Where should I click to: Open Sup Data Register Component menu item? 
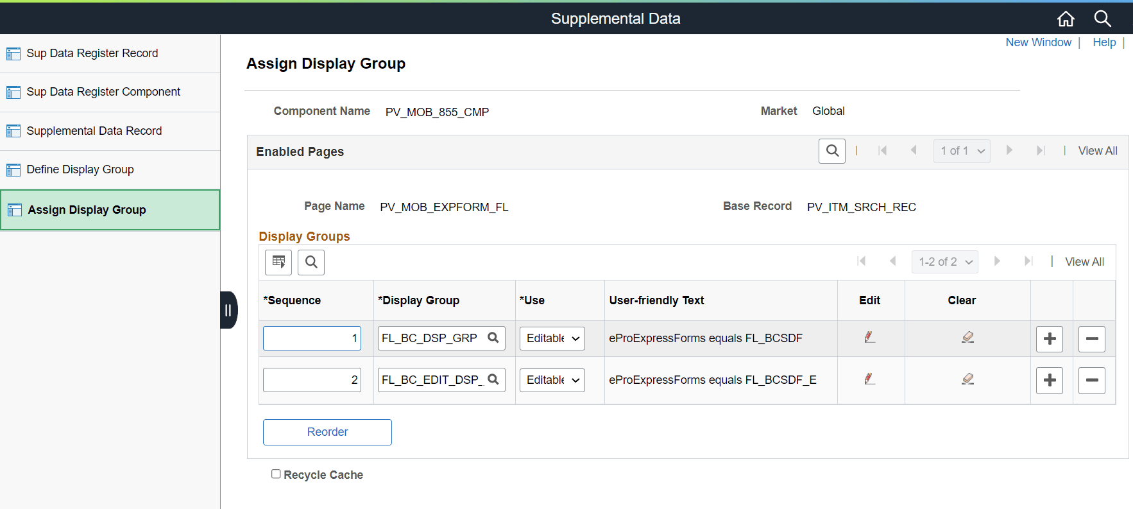pyautogui.click(x=110, y=92)
